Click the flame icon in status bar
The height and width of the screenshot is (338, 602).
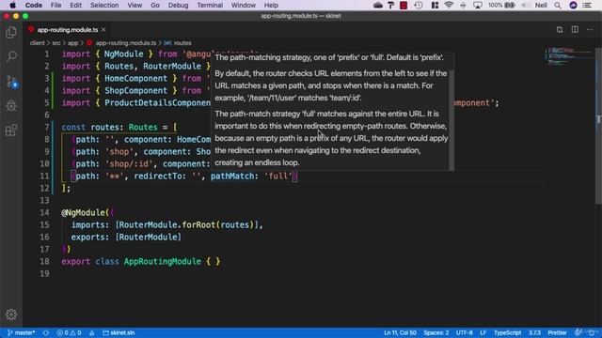click(92, 332)
